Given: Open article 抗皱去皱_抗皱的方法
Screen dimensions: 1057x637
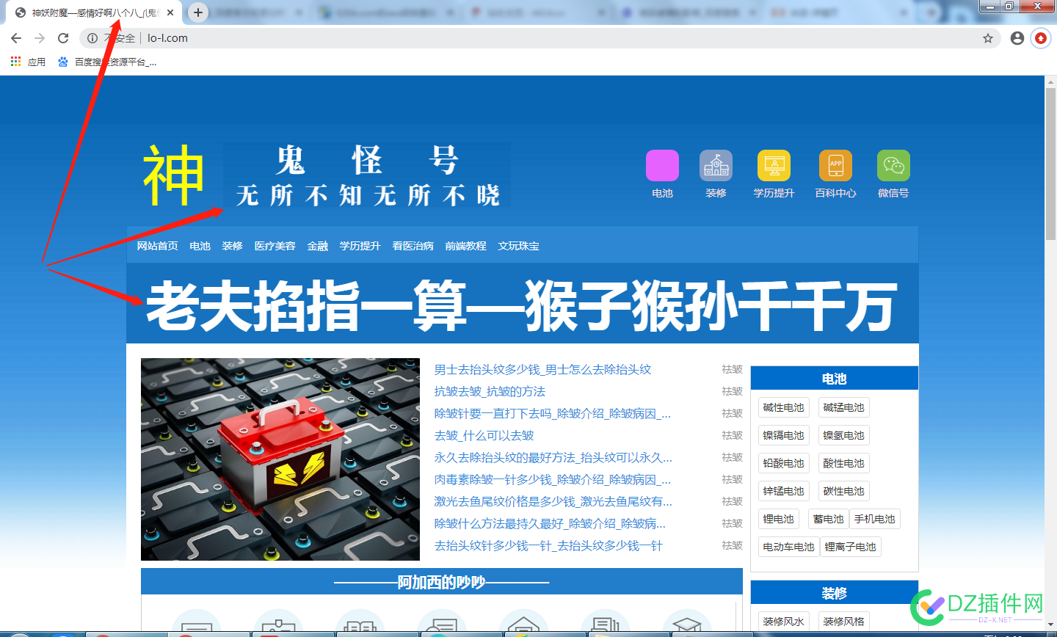Looking at the screenshot, I should point(490,391).
